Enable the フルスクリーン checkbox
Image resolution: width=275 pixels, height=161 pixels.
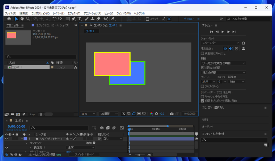[203, 87]
